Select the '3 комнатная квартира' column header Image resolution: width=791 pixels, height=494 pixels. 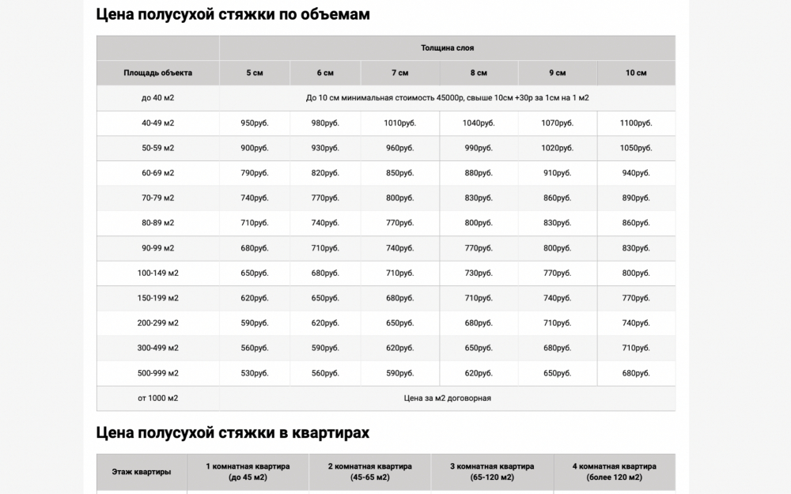coord(492,473)
